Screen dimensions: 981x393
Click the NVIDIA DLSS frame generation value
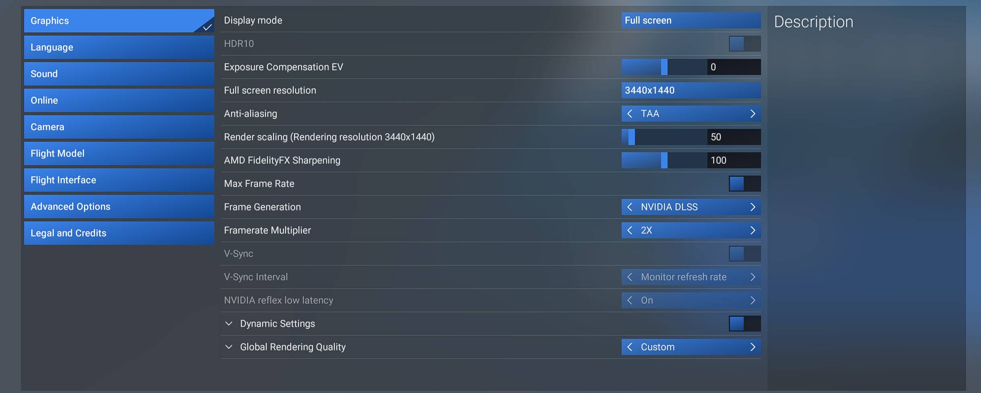coord(669,207)
